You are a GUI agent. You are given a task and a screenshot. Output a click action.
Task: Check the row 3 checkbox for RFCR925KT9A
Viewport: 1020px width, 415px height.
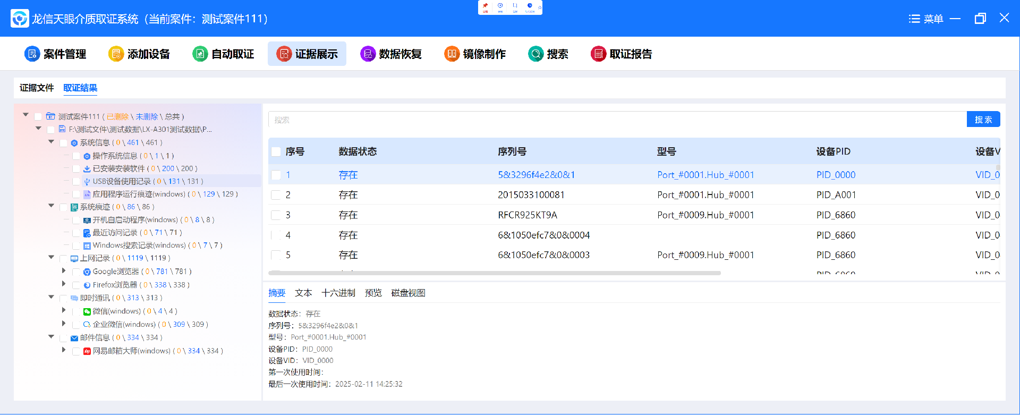tap(276, 215)
